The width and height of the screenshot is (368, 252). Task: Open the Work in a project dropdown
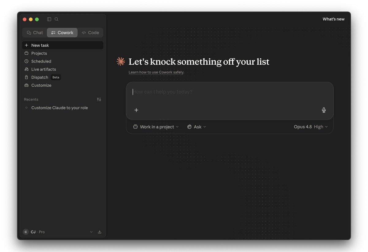(x=156, y=127)
